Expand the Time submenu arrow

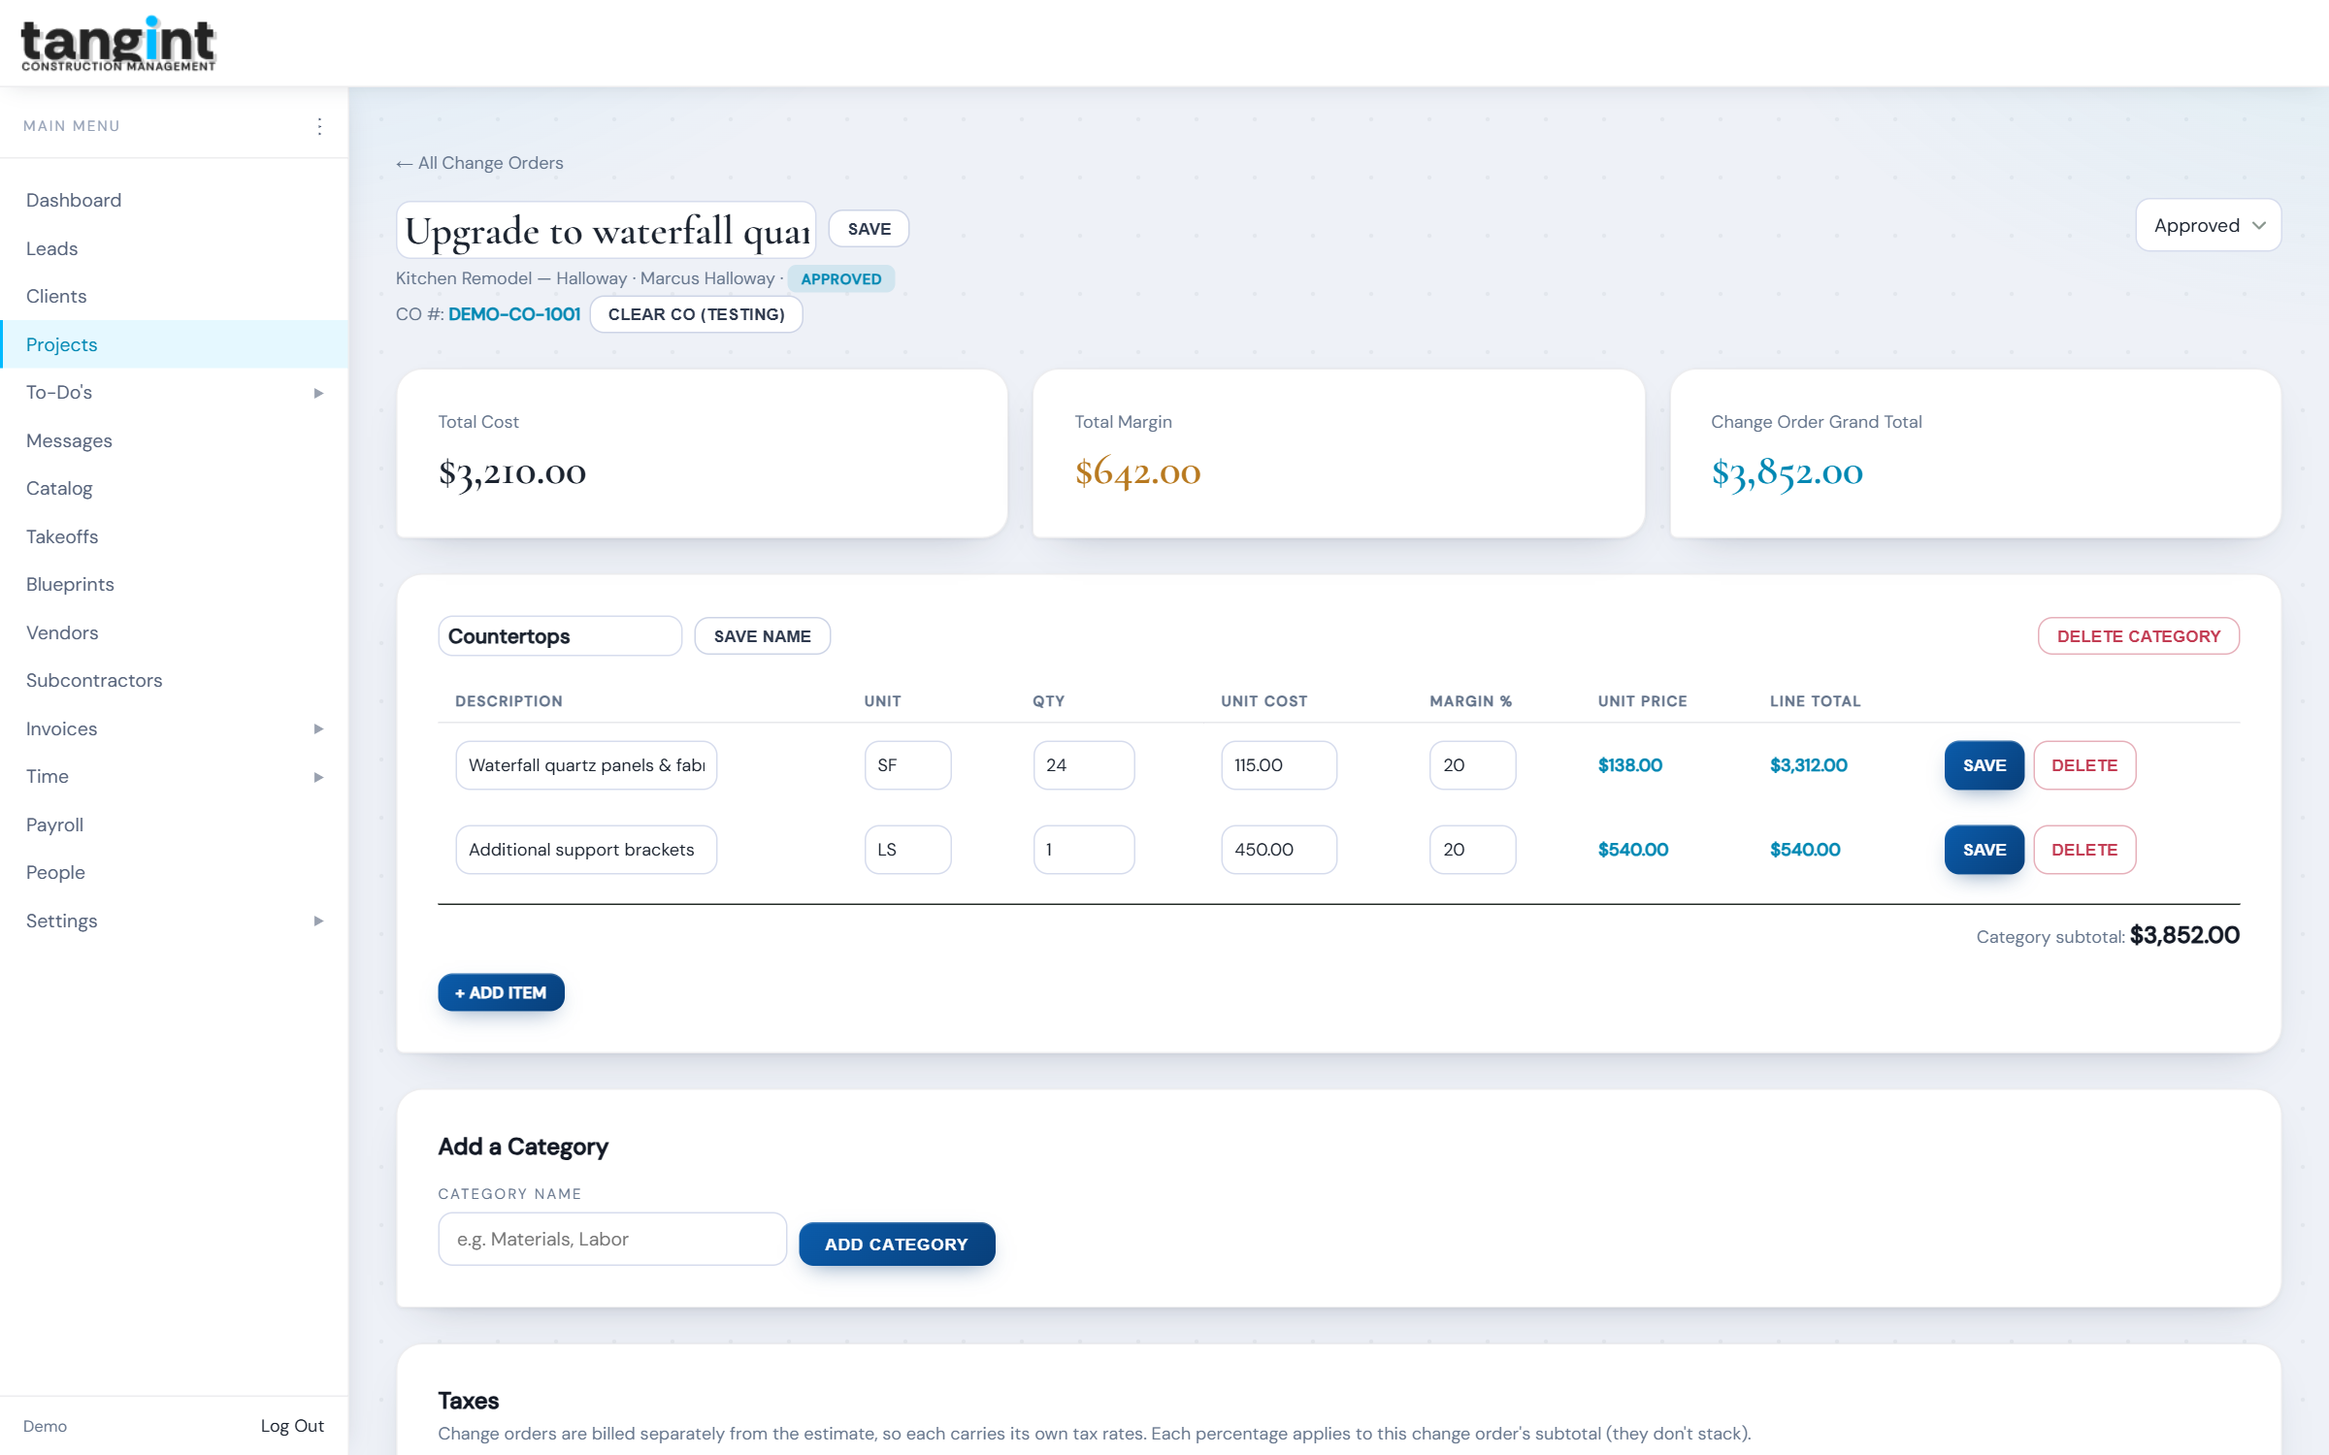[318, 777]
